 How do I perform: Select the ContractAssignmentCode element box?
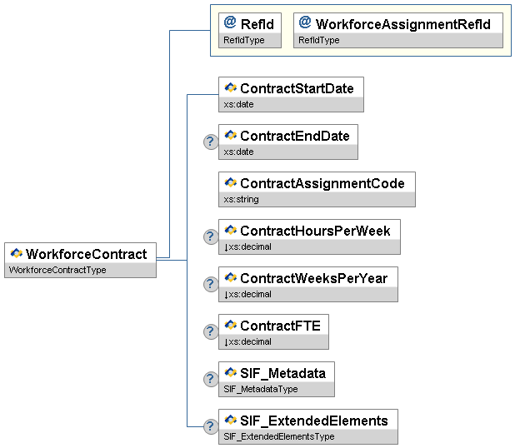(322, 183)
